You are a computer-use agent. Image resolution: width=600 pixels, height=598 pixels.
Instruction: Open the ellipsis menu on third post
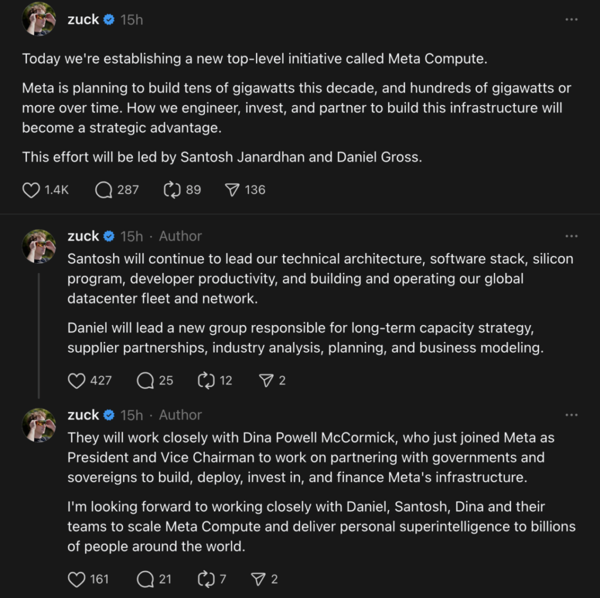571,415
